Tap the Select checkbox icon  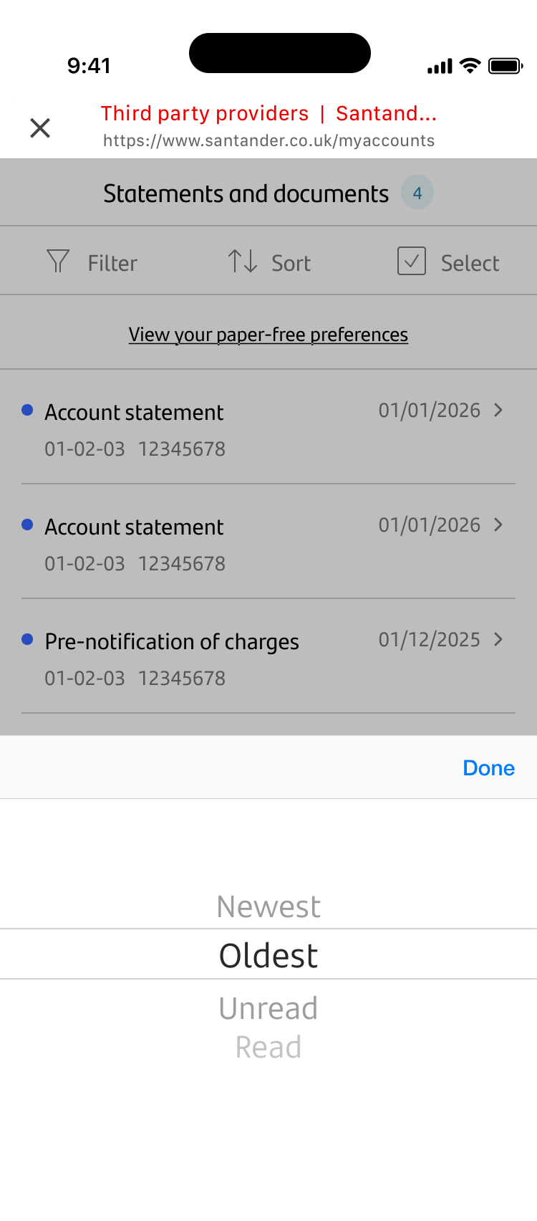(412, 262)
